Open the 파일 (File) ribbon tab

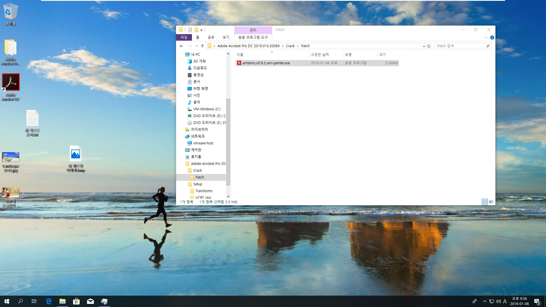[x=184, y=37]
